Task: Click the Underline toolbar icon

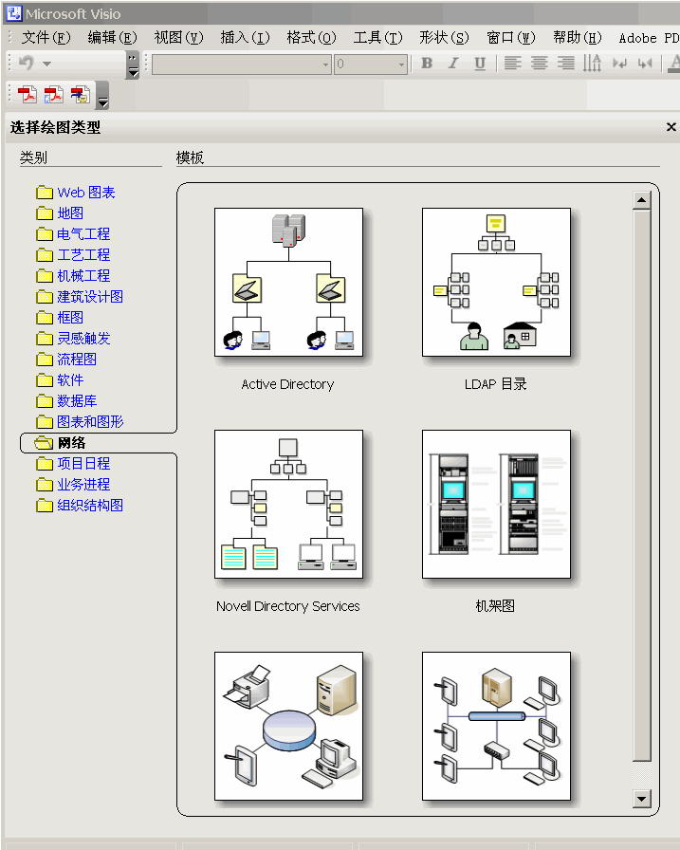Action: coord(480,64)
